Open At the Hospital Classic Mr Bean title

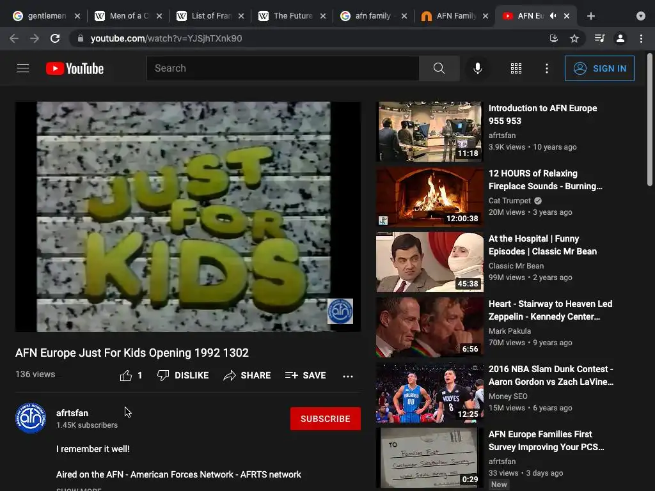[542, 245]
